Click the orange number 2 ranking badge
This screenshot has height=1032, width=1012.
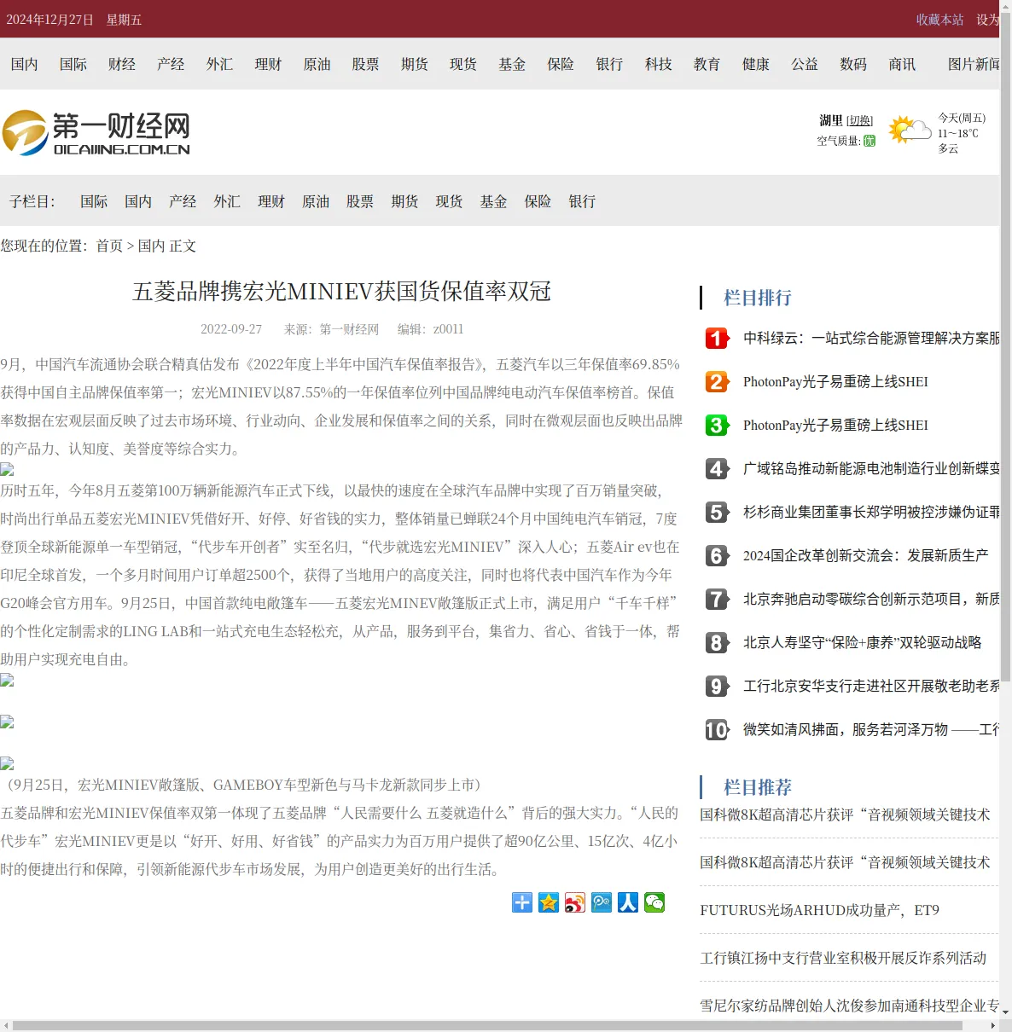pos(717,382)
